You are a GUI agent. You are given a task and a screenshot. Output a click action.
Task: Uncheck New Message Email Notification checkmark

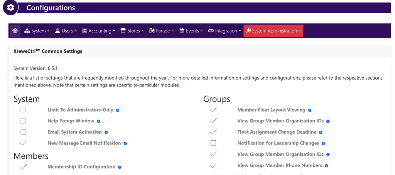(x=24, y=143)
